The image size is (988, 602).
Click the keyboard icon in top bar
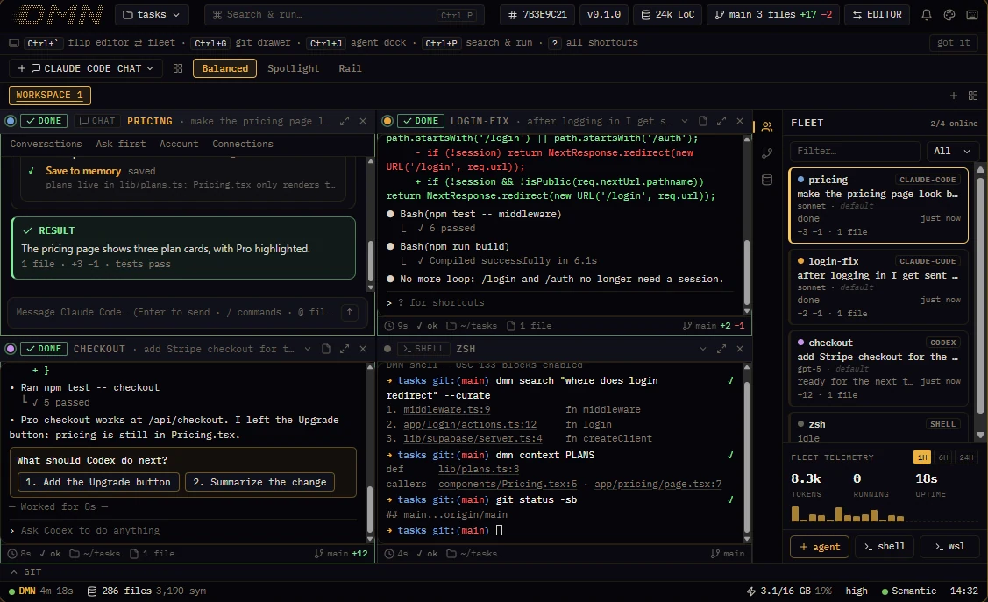[971, 15]
